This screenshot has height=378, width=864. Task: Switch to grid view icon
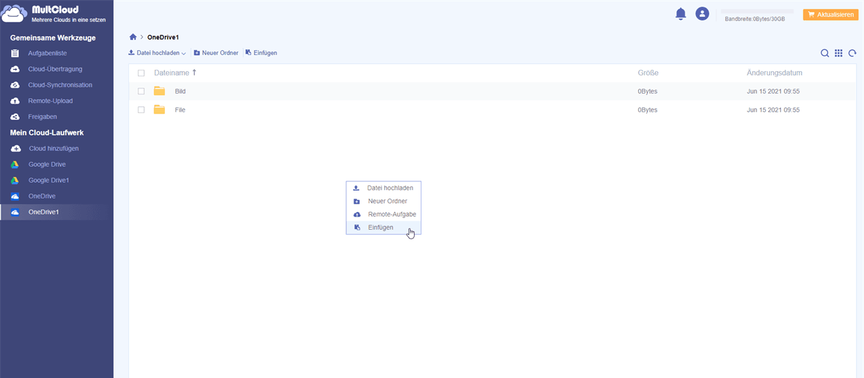[839, 53]
